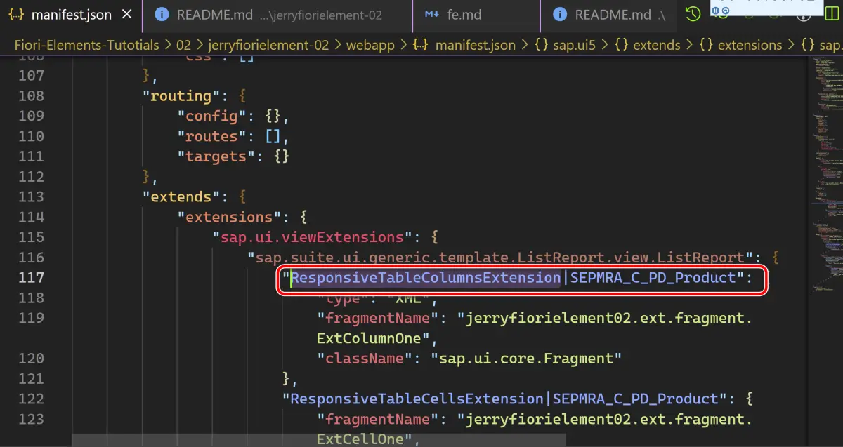Click line number 113 in the gutter
The image size is (843, 447).
pos(32,196)
